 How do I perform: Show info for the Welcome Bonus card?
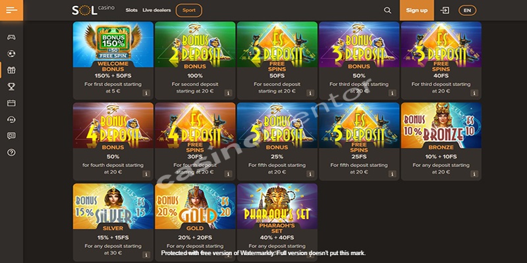coord(146,93)
